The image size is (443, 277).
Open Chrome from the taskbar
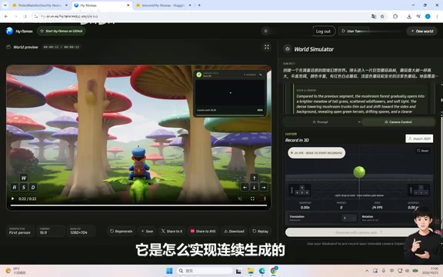coord(274,271)
